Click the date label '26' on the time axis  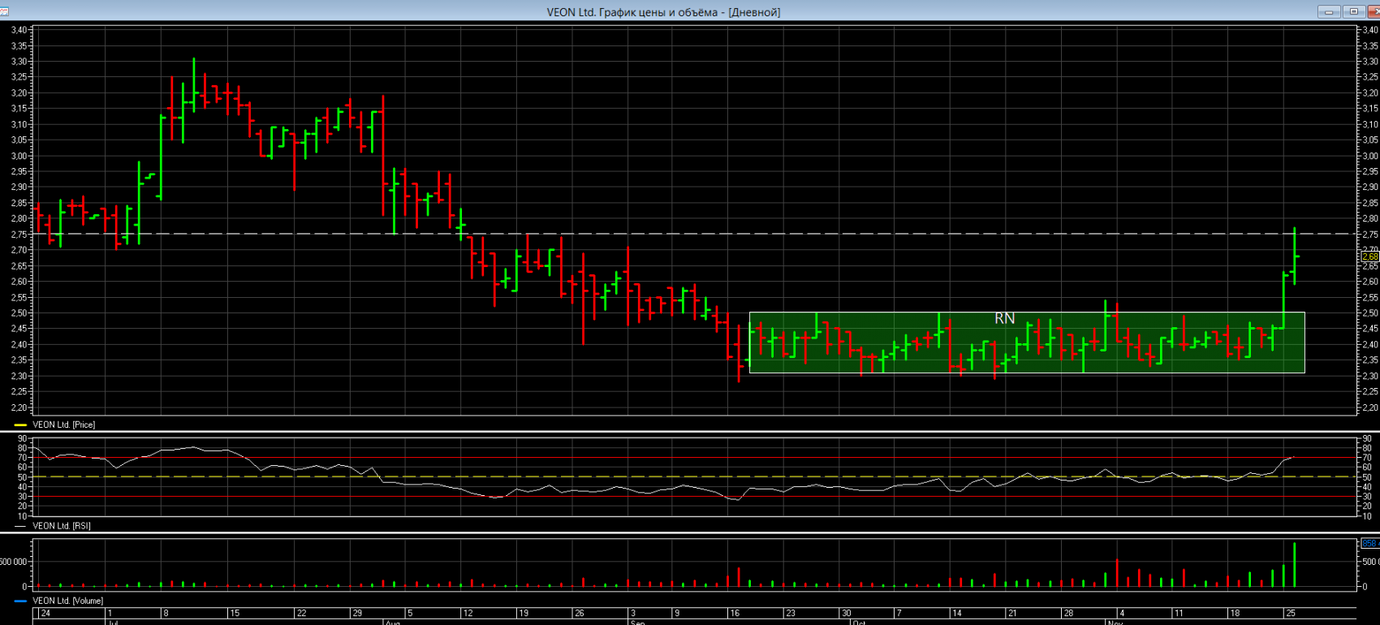[x=579, y=613]
